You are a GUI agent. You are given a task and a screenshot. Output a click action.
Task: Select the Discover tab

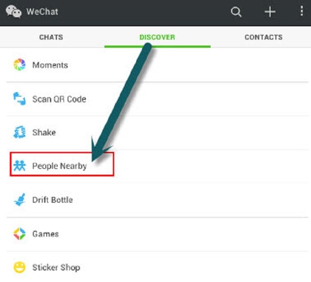click(x=157, y=37)
